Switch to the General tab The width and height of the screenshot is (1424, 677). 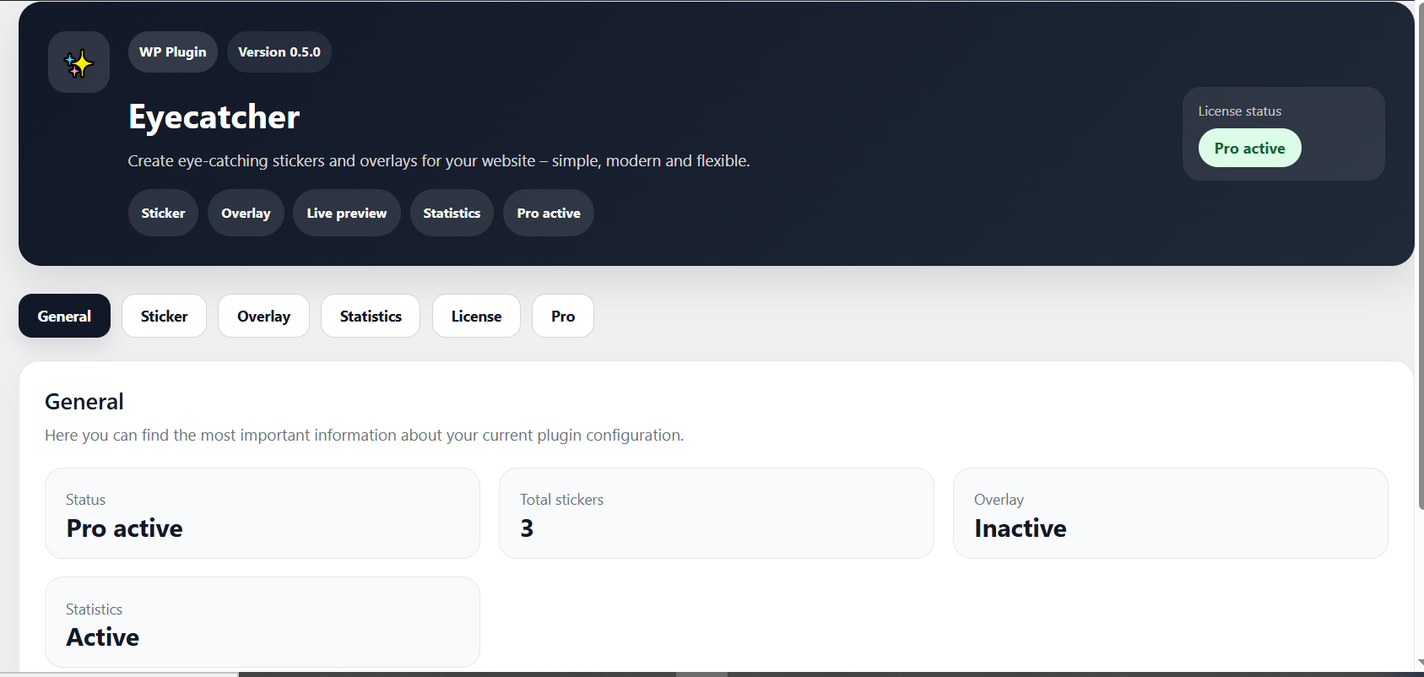click(64, 317)
